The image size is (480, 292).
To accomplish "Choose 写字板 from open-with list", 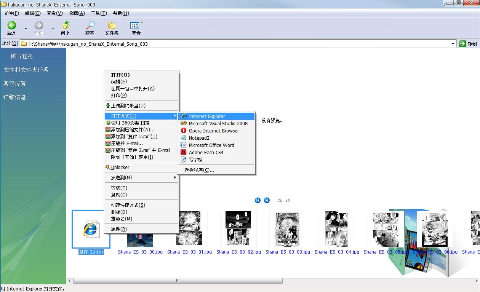I will point(216,160).
